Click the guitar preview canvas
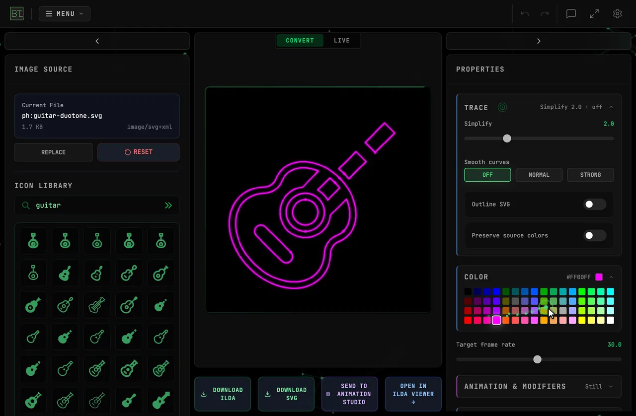The image size is (636, 416). [x=318, y=200]
